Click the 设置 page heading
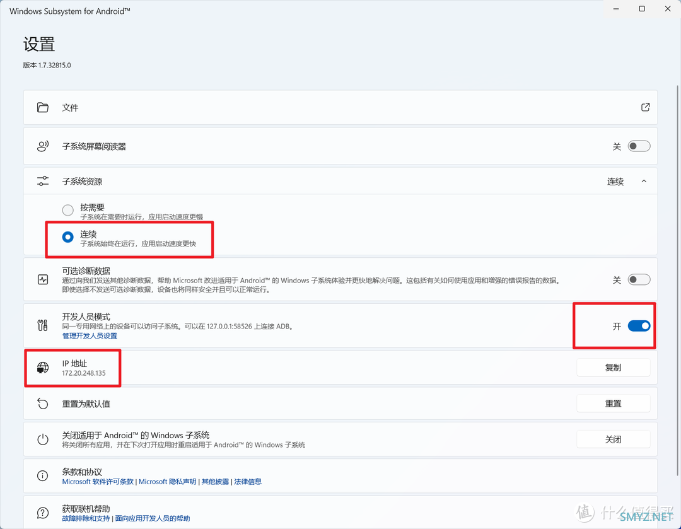Viewport: 681px width, 529px height. click(39, 44)
